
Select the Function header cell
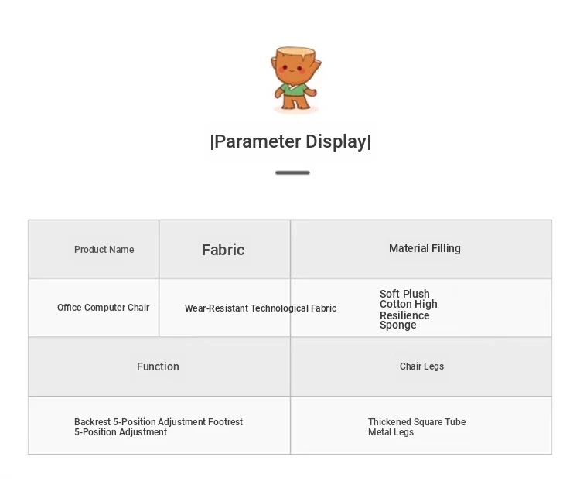158,366
